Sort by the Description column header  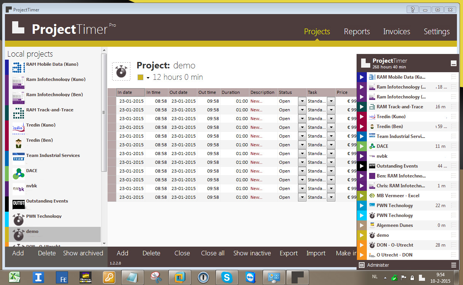pyautogui.click(x=263, y=92)
